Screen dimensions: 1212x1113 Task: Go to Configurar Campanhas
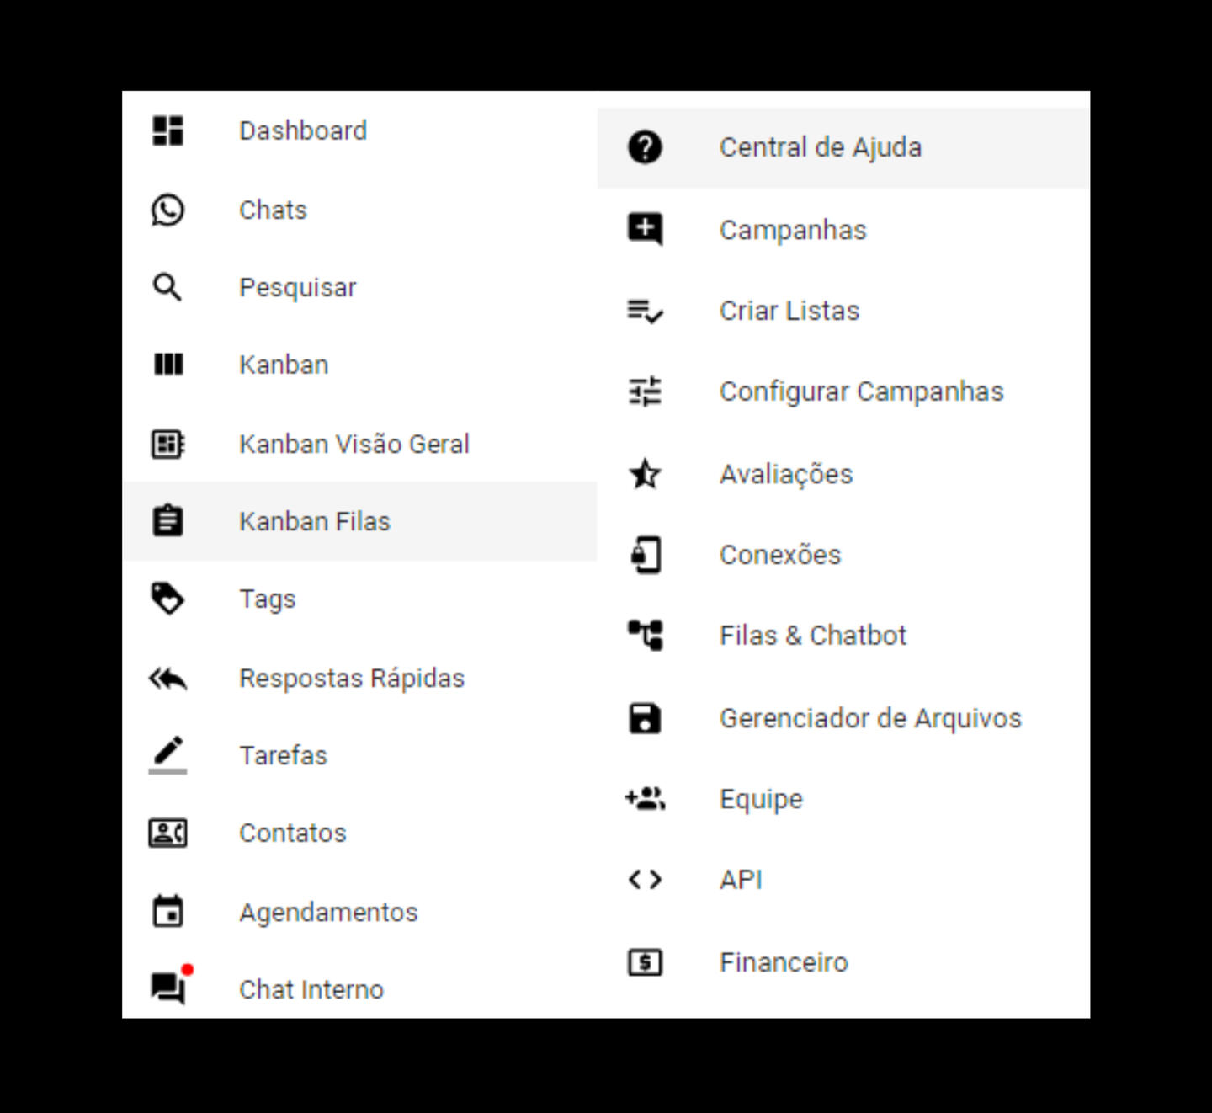(861, 391)
